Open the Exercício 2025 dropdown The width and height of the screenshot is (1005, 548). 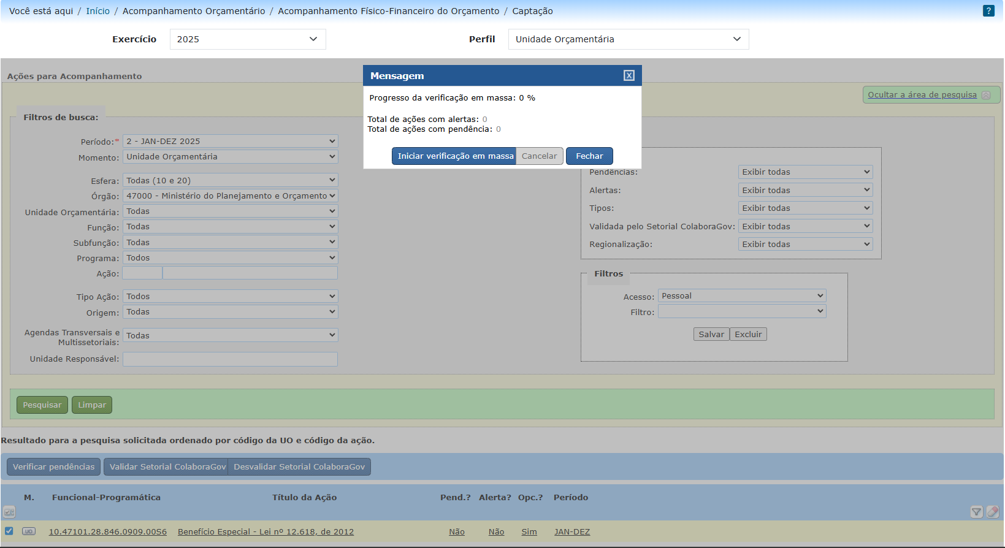tap(248, 39)
